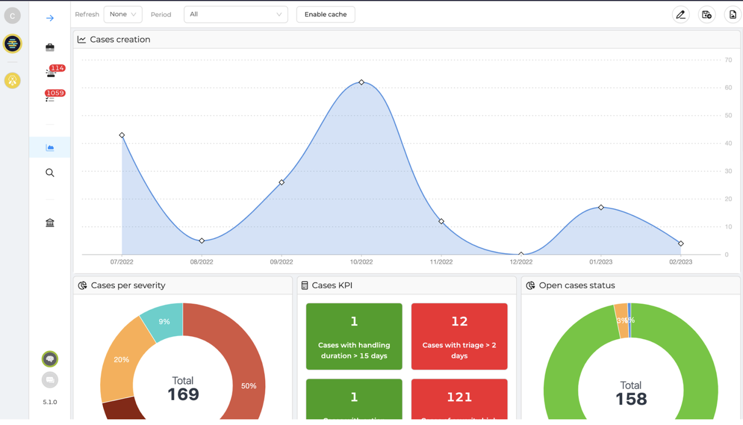Viewport: 743px width, 425px height.
Task: Open the Period dropdown set to All
Action: [235, 14]
